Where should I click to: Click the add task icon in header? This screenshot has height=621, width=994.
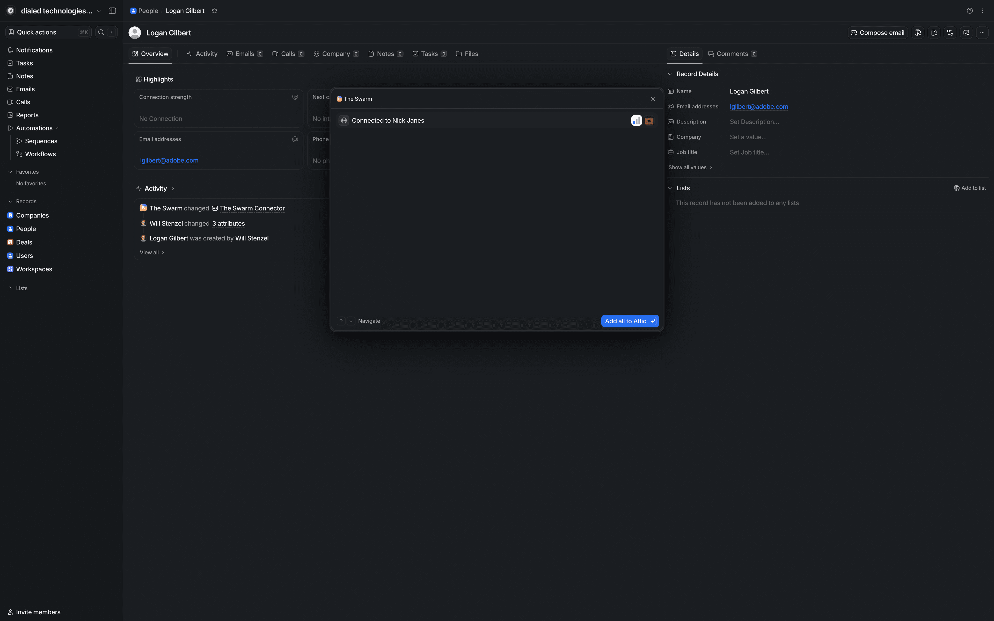[966, 33]
